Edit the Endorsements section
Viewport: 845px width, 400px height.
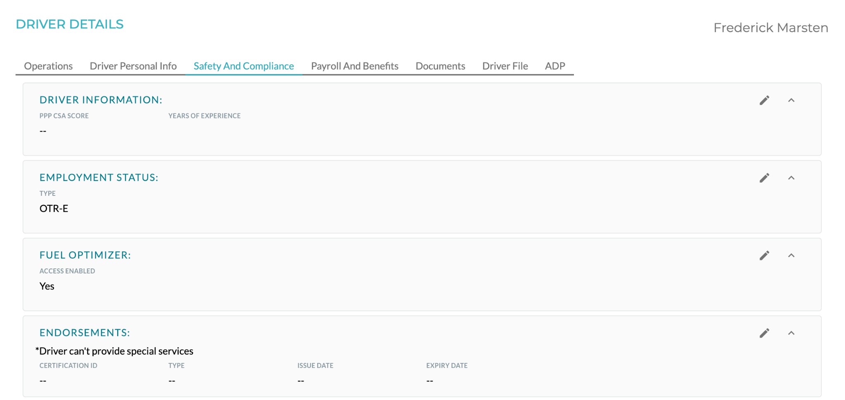coord(764,333)
